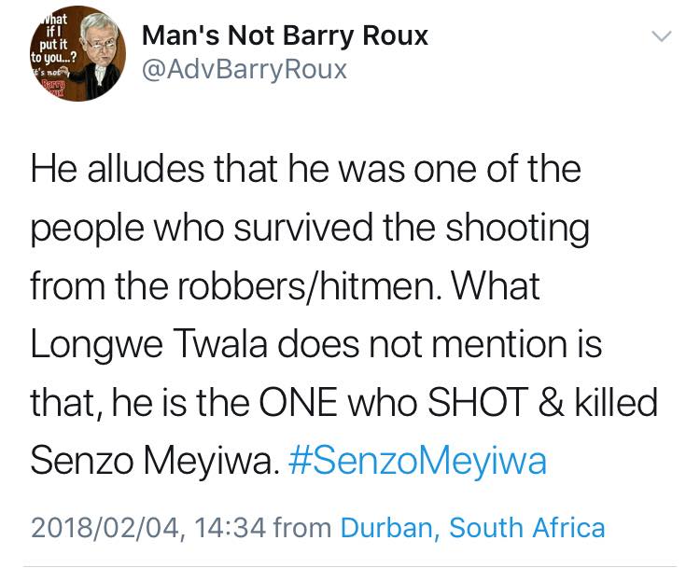Click the words 'Longwe Twala' in the tweet

coord(149,344)
